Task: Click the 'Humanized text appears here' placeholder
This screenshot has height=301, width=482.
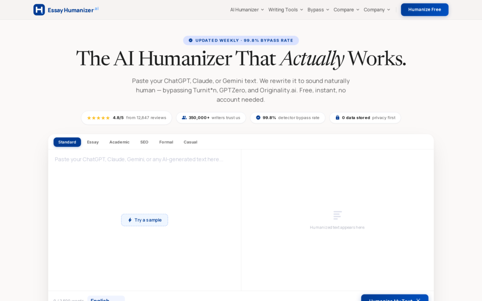Action: click(x=337, y=227)
